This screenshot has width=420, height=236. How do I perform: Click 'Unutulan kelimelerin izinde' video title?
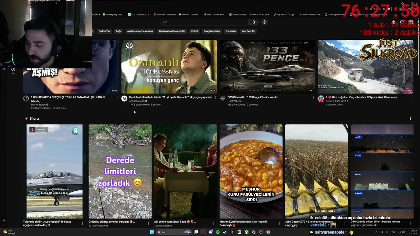coord(171,97)
